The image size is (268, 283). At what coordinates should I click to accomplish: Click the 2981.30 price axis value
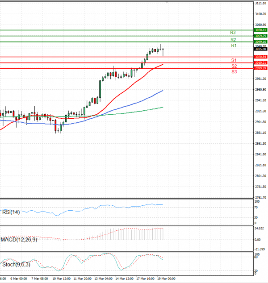tap(260, 79)
